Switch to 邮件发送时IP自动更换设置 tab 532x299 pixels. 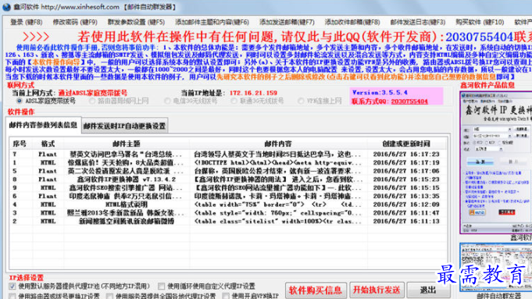(124, 126)
